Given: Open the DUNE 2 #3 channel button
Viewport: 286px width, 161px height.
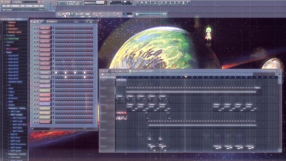Looking at the screenshot, I should 45,42.
